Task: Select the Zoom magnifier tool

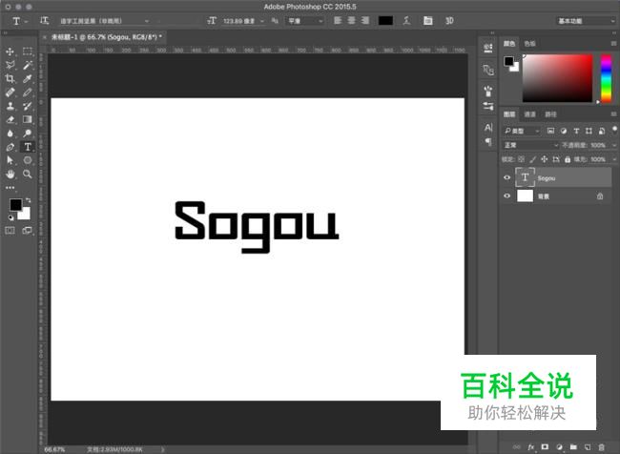Action: [x=28, y=175]
